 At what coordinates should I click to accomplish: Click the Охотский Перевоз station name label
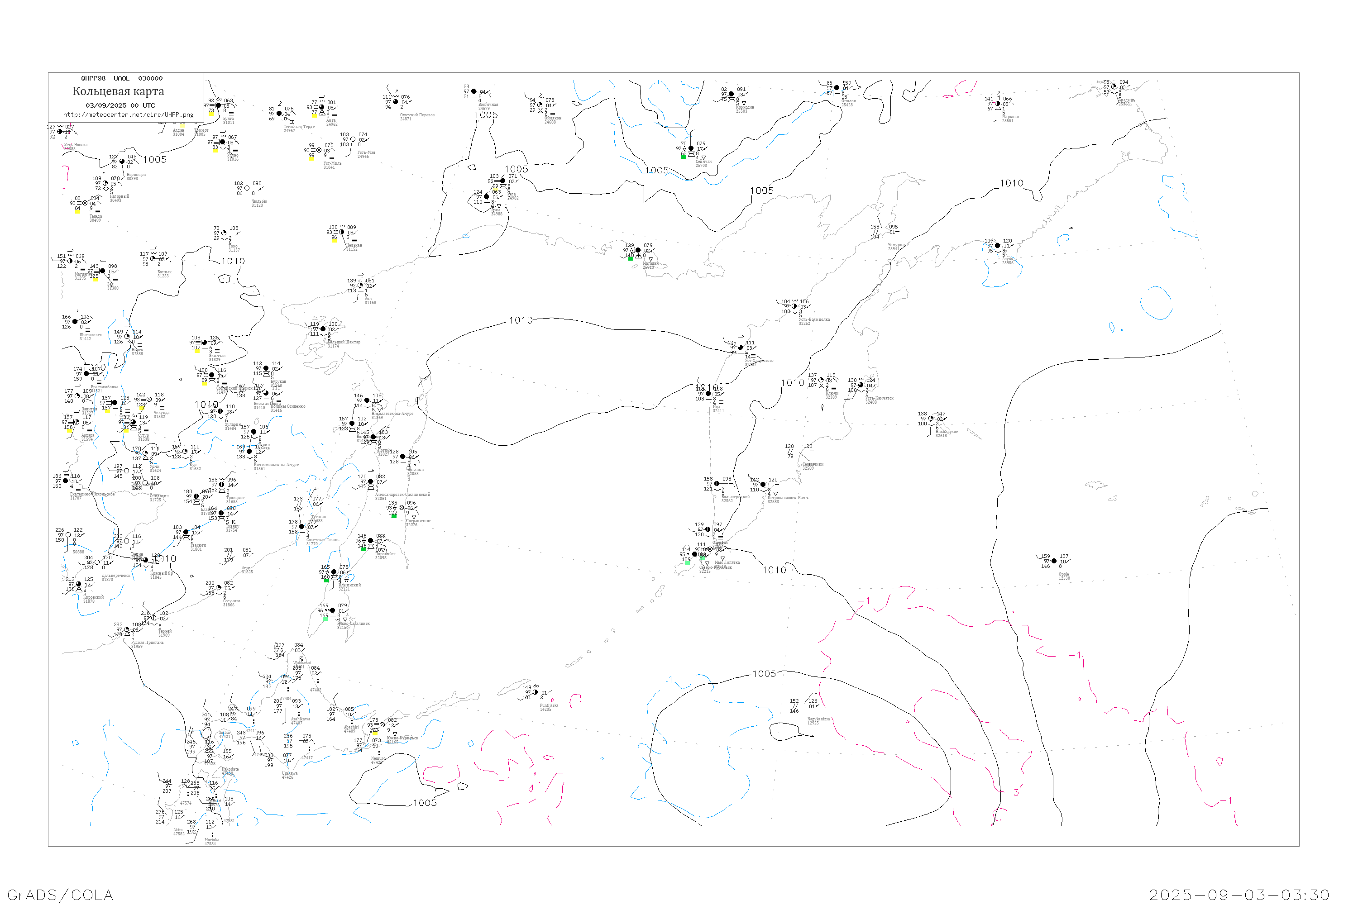[417, 115]
